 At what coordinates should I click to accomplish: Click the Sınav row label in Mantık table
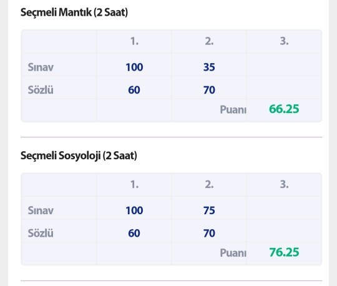pos(41,67)
